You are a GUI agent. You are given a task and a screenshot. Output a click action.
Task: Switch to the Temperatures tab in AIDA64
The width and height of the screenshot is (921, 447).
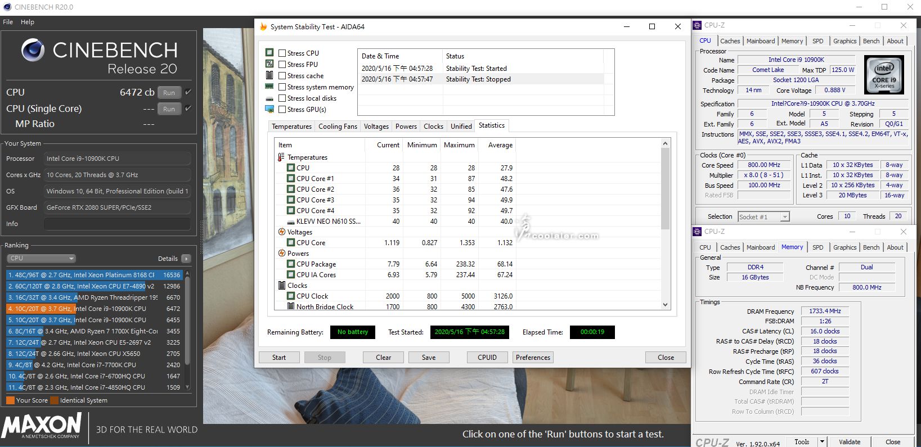tap(291, 127)
